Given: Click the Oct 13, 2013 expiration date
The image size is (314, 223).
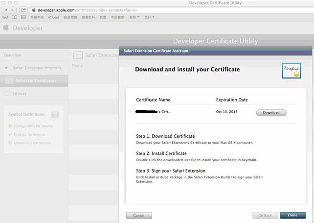Looking at the screenshot, I should (x=226, y=112).
